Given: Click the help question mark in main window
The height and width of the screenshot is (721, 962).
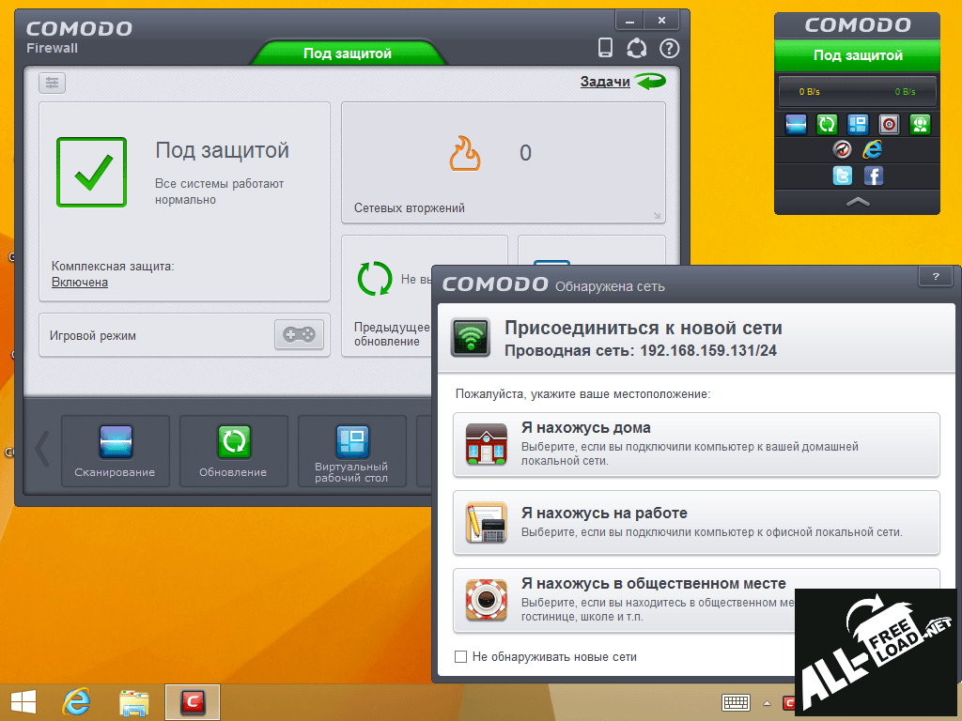Looking at the screenshot, I should pyautogui.click(x=669, y=48).
